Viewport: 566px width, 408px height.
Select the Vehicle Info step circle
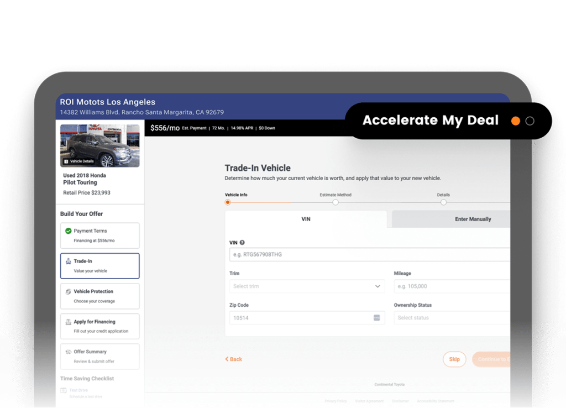click(x=227, y=202)
